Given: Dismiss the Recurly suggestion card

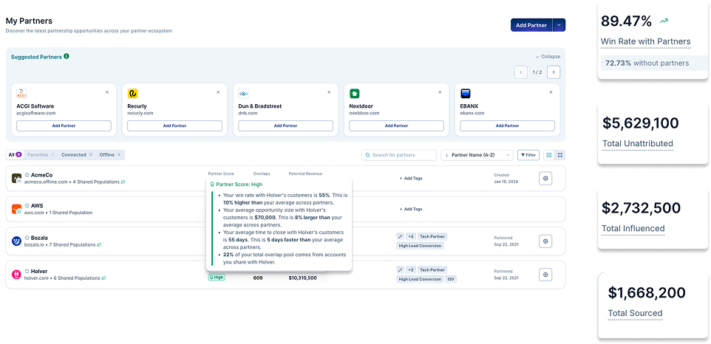Looking at the screenshot, I should (x=218, y=92).
